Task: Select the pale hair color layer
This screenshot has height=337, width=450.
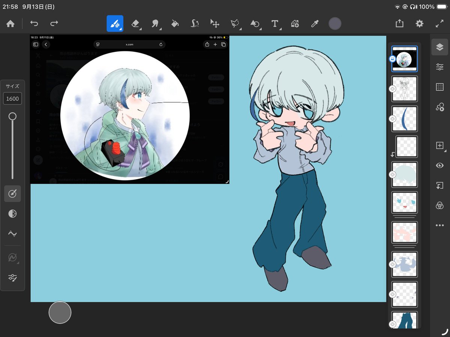Action: click(x=405, y=174)
